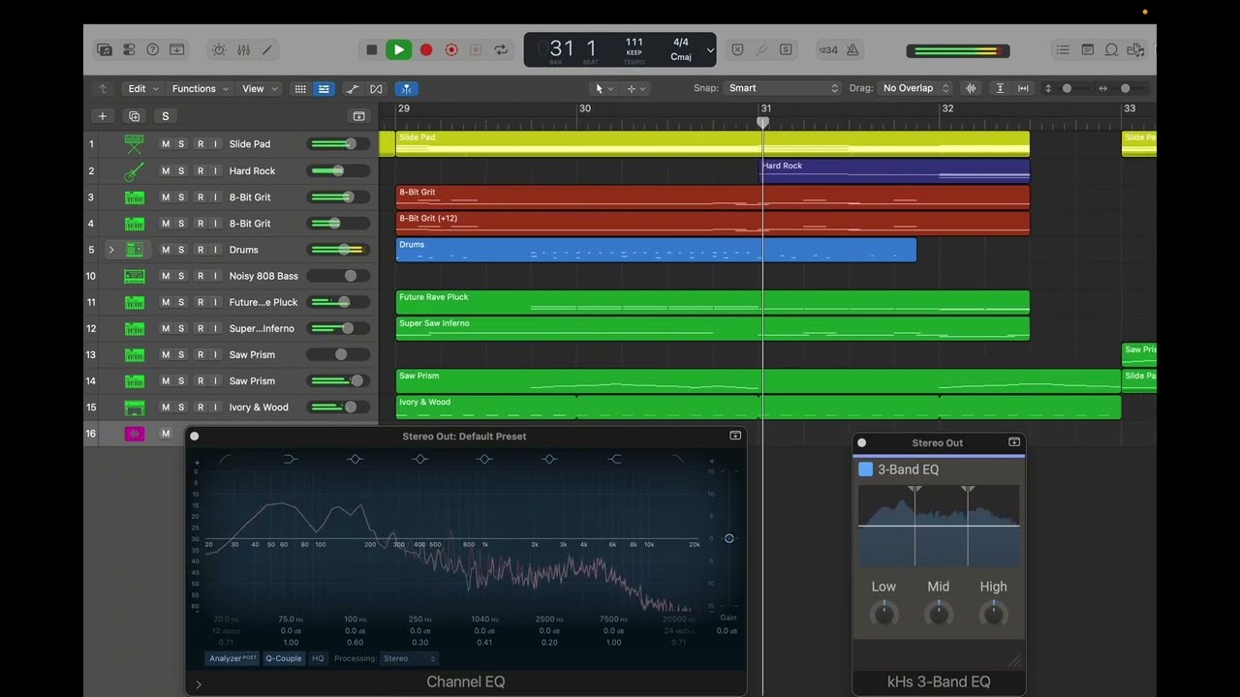
Task: Open Processing Stereo dropdown in Channel EQ
Action: [x=410, y=658]
